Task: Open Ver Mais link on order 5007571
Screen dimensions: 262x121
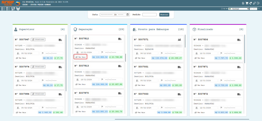Action: point(140,58)
